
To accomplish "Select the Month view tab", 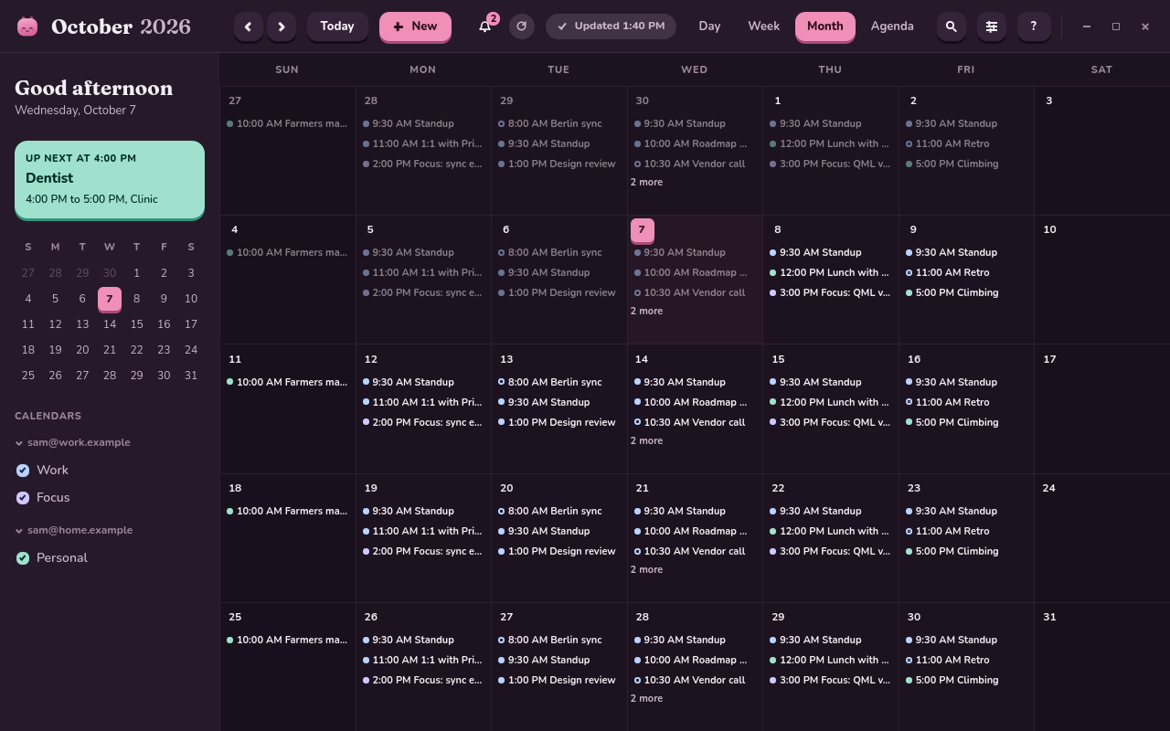I will pyautogui.click(x=825, y=26).
